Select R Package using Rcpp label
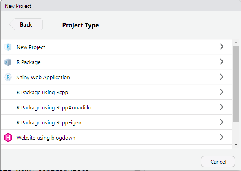The width and height of the screenshot is (241, 171). point(42,92)
